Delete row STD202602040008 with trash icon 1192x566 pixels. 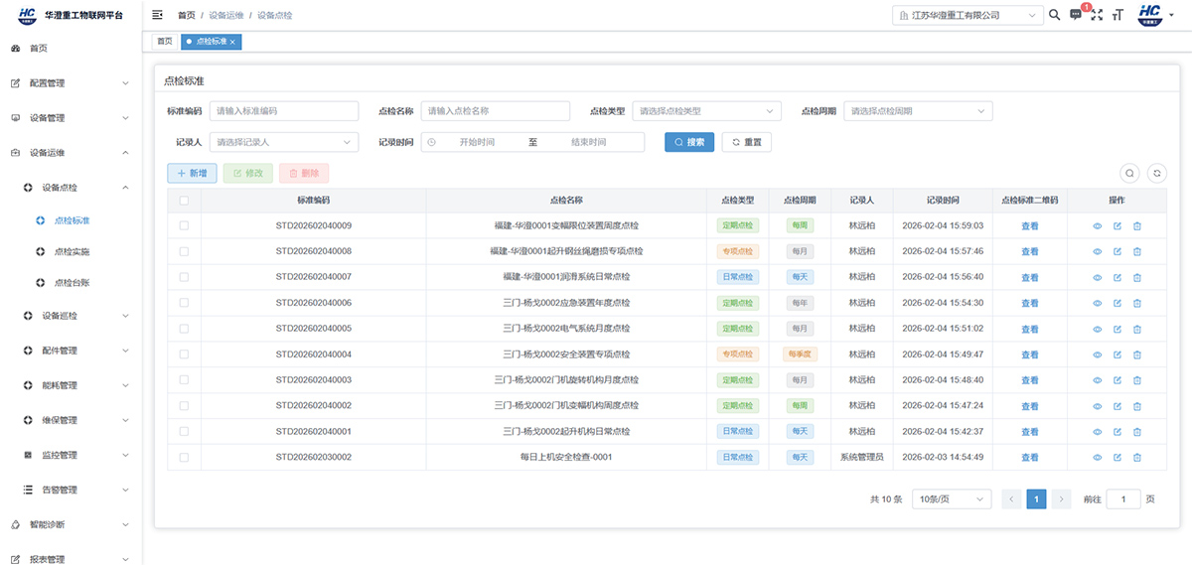click(x=1137, y=251)
